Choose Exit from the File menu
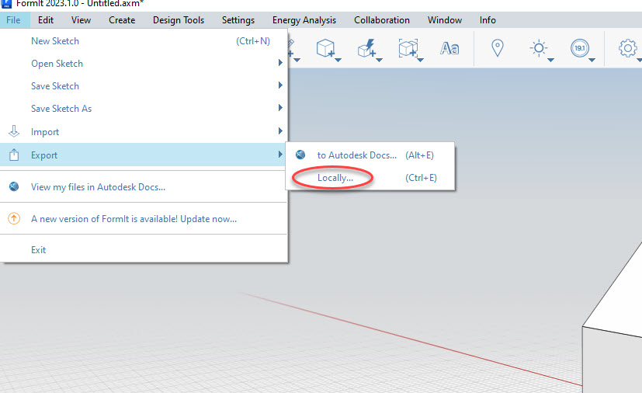642x393 pixels. tap(144, 250)
